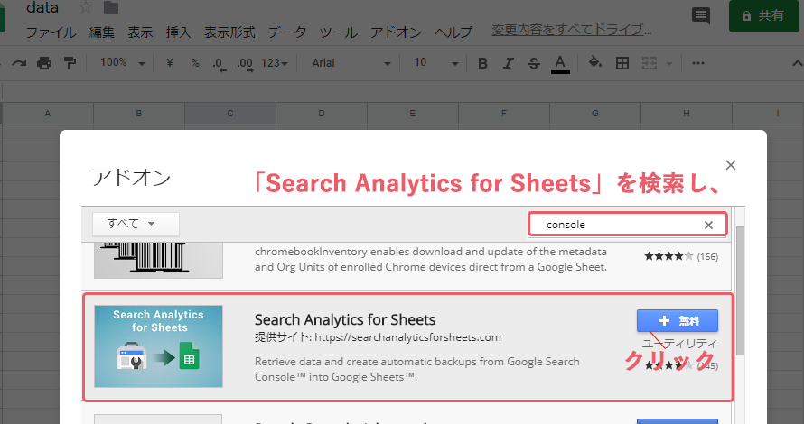Viewport: 804px width, 424px height.
Task: Select column H header
Action: click(686, 113)
